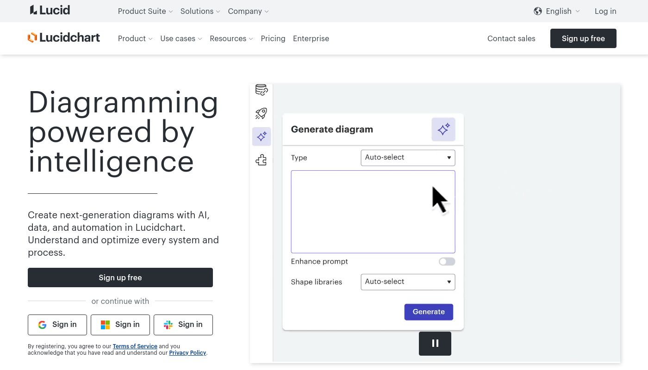The image size is (648, 370).
Task: Click Contact sales
Action: pos(511,38)
